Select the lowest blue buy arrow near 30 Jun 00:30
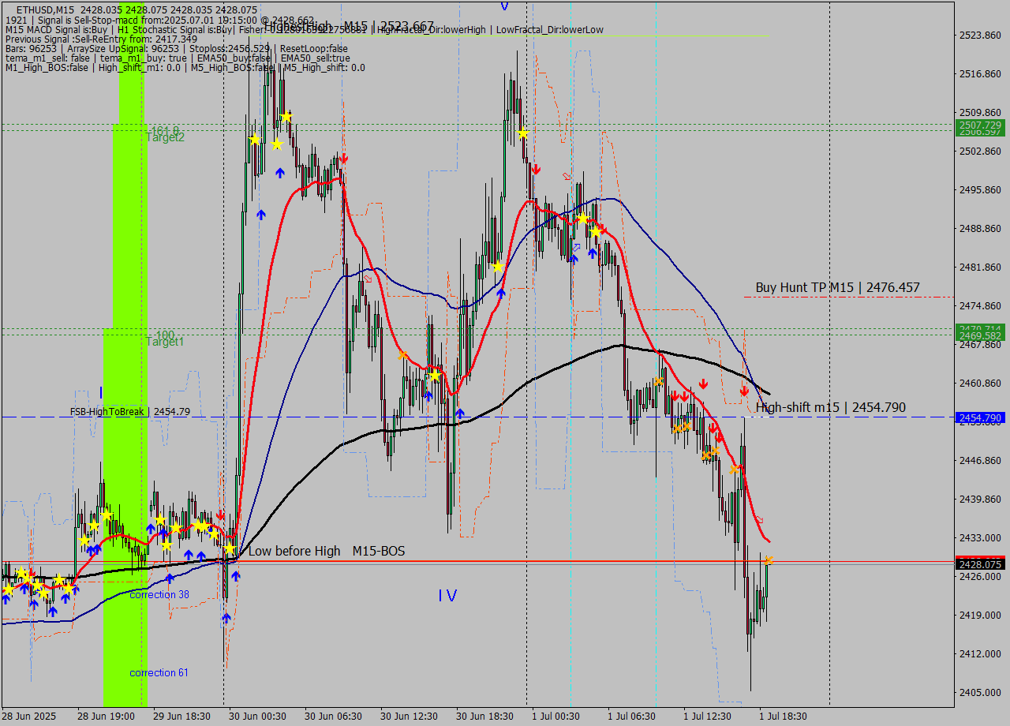 pos(226,618)
